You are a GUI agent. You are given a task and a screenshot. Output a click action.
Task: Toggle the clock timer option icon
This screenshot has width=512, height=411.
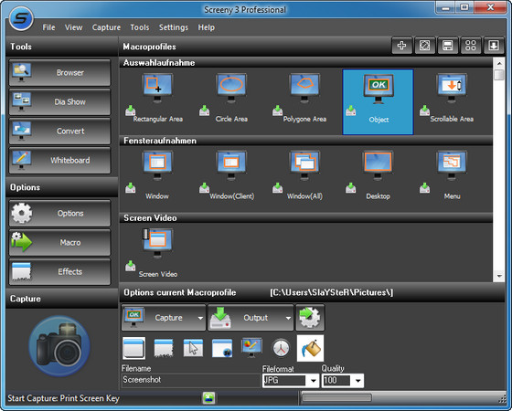pos(281,348)
